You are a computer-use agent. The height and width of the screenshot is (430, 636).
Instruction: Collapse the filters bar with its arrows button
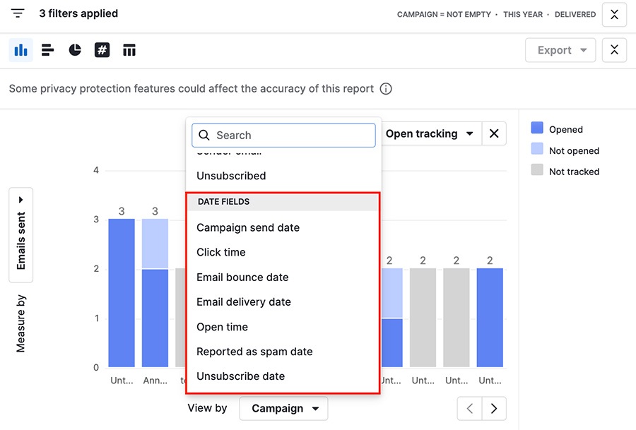click(614, 15)
